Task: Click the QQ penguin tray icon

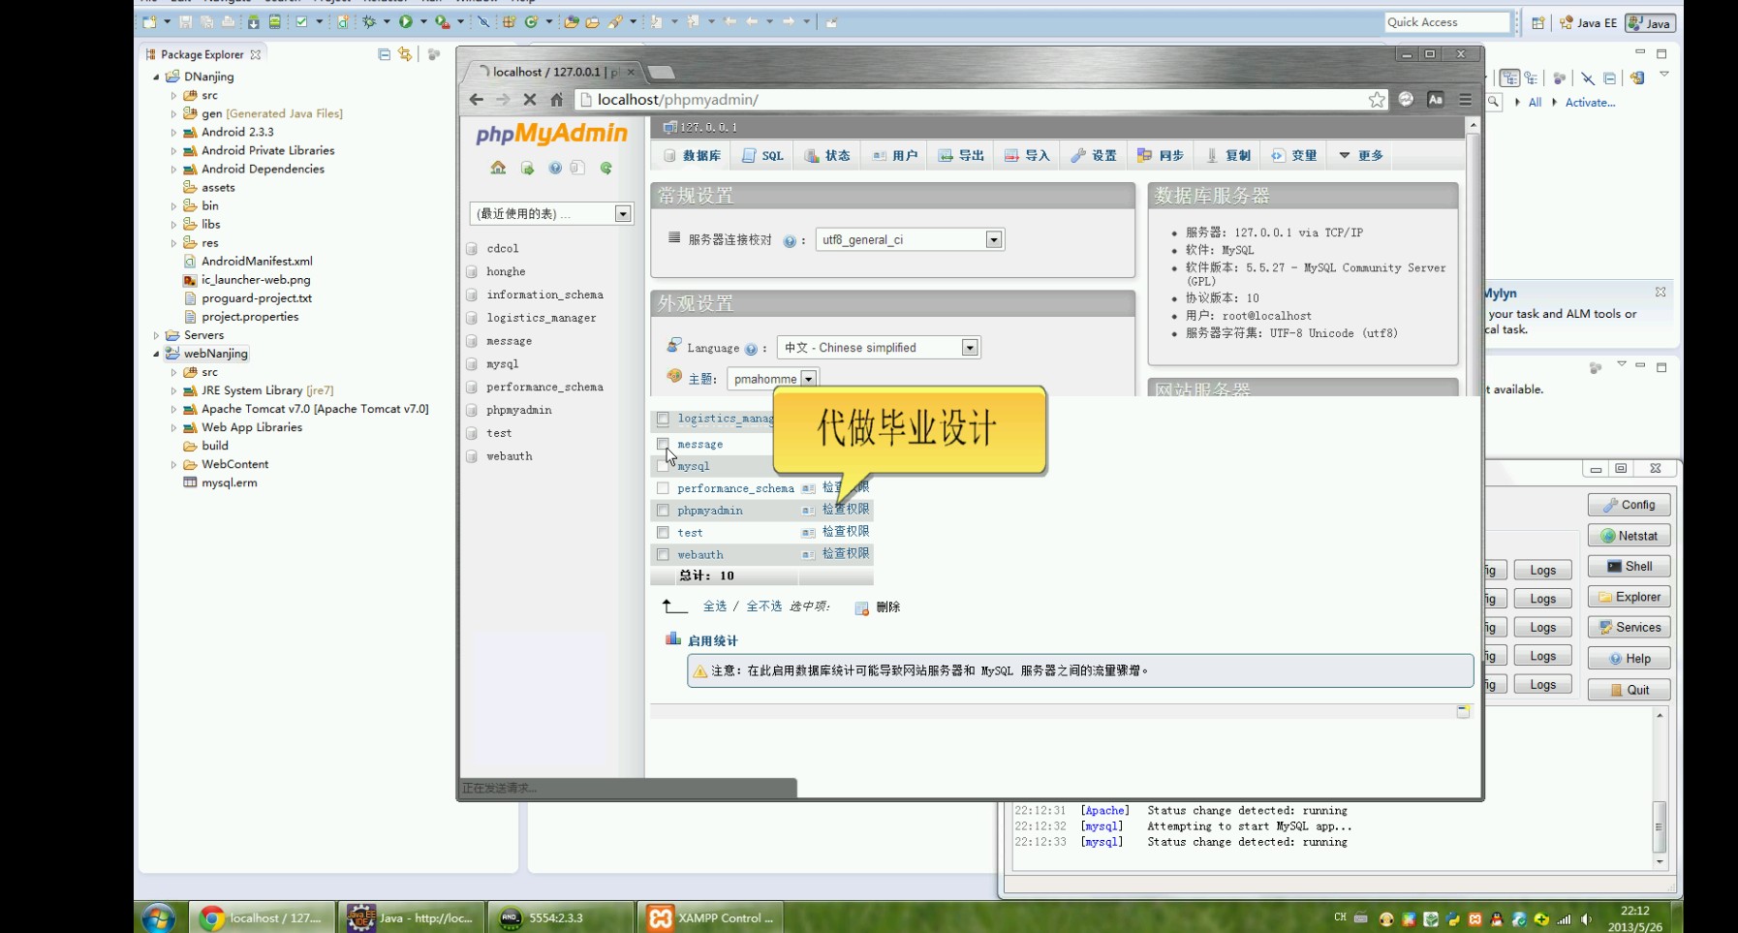Action: [1497, 918]
